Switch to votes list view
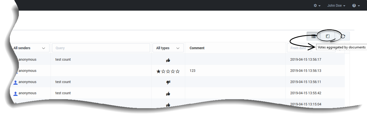 pos(314,36)
